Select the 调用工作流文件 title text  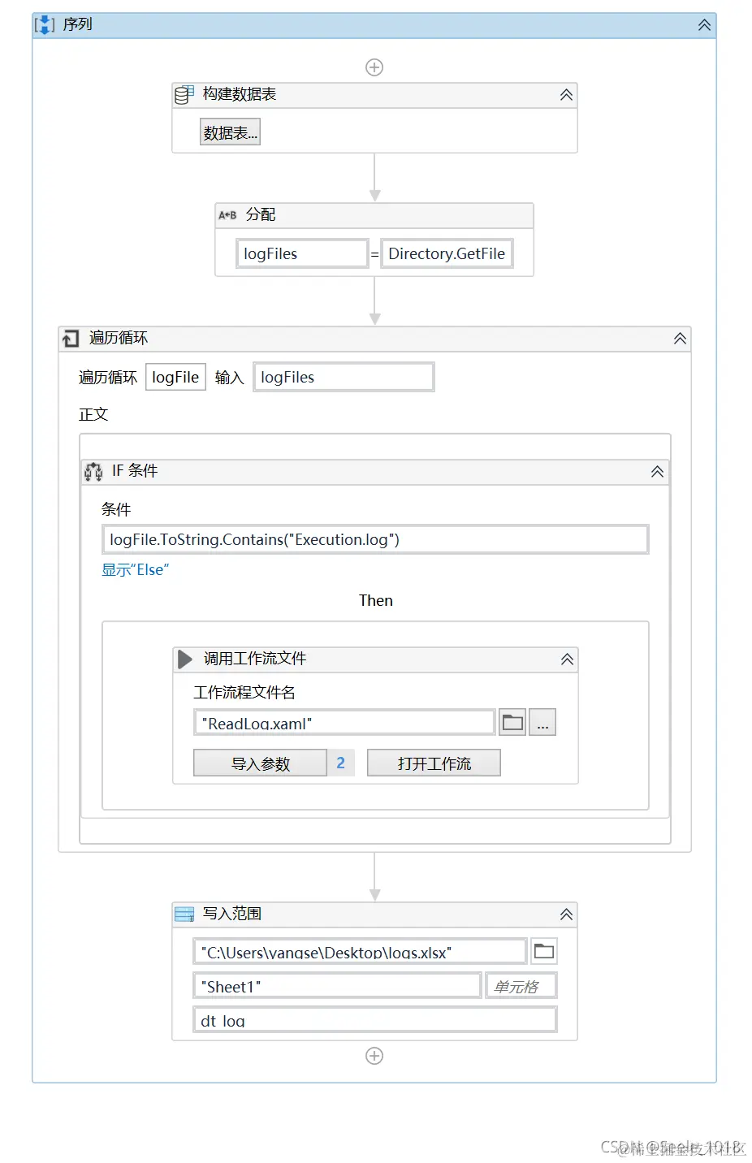pos(255,659)
